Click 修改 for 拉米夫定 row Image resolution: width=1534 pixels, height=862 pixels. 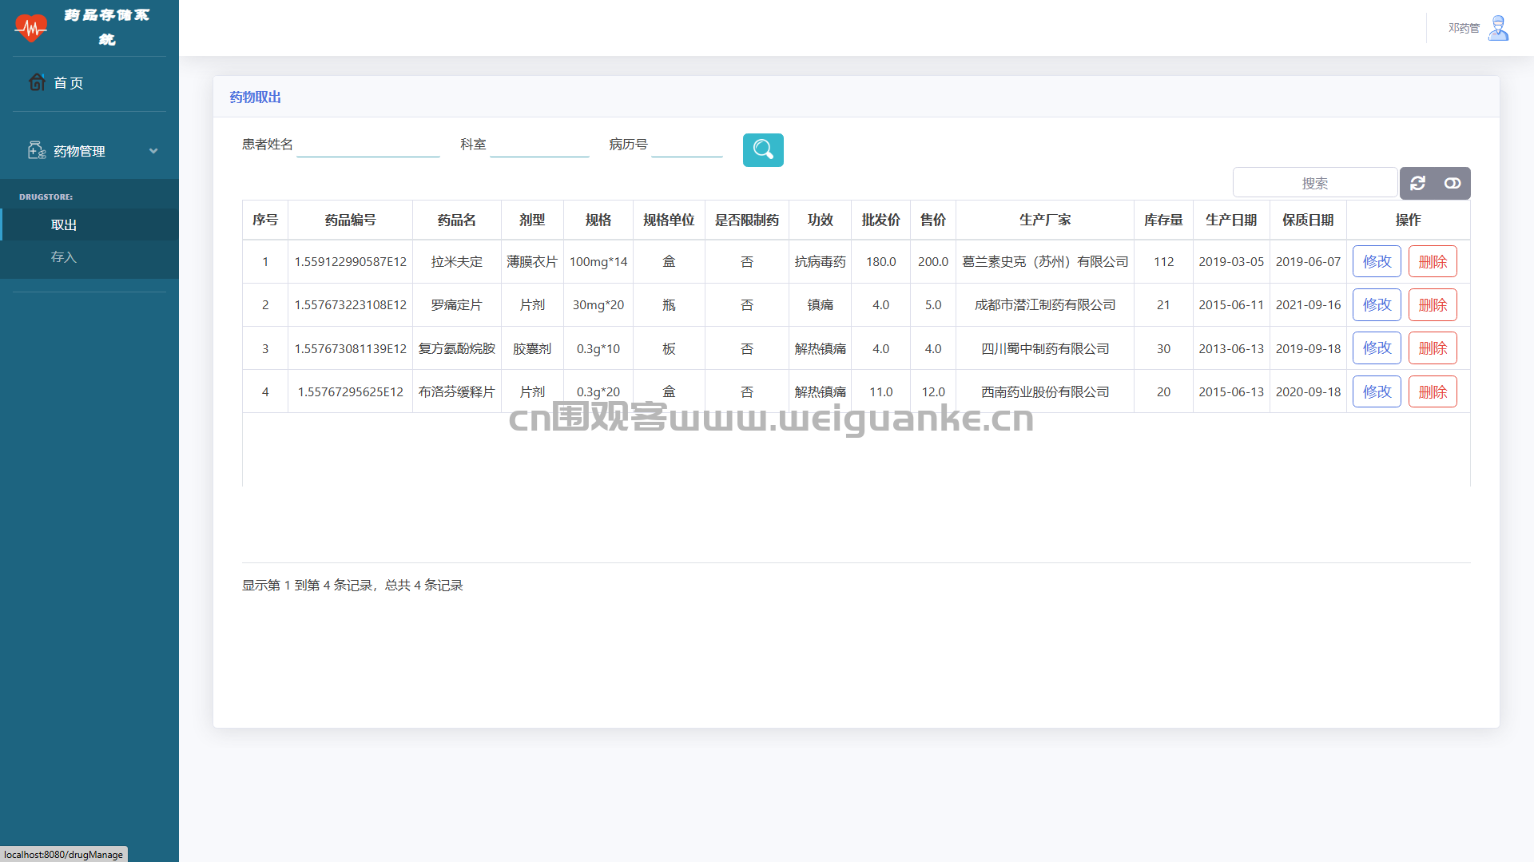[1376, 262]
